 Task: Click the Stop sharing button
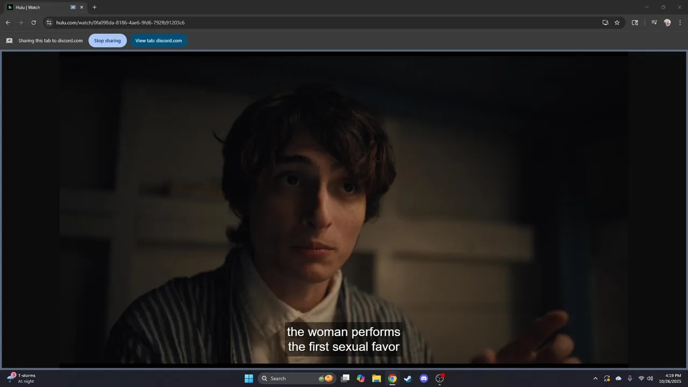(x=107, y=41)
